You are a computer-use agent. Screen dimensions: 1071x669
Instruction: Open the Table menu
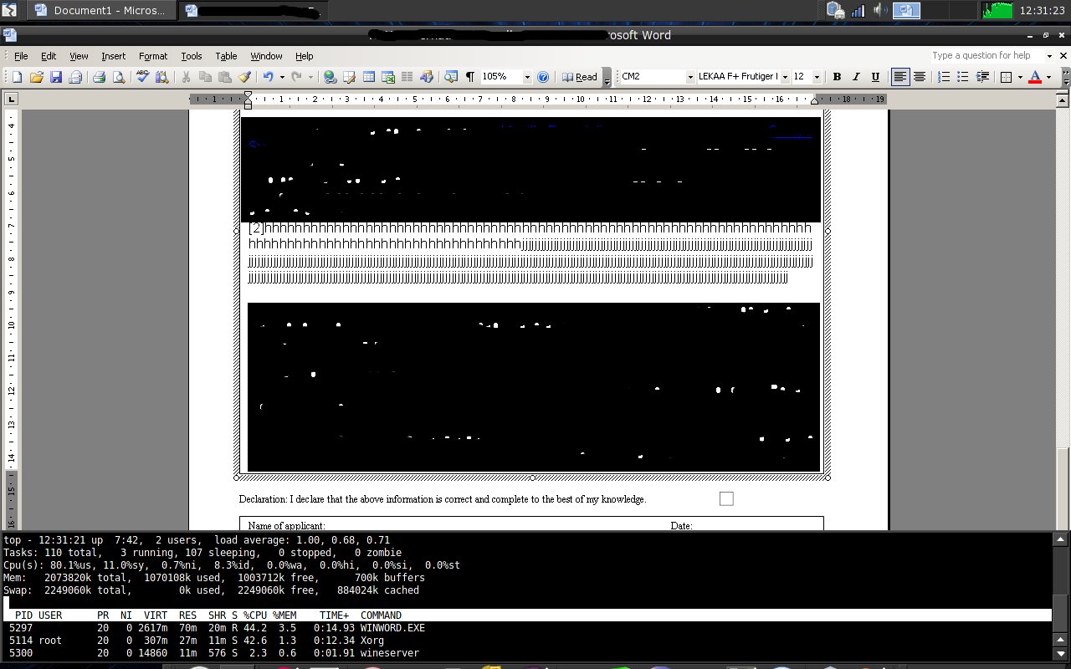click(x=226, y=56)
